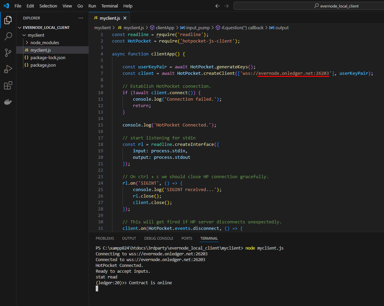Open the Go menu
This screenshot has width=384, height=306.
click(80, 6)
